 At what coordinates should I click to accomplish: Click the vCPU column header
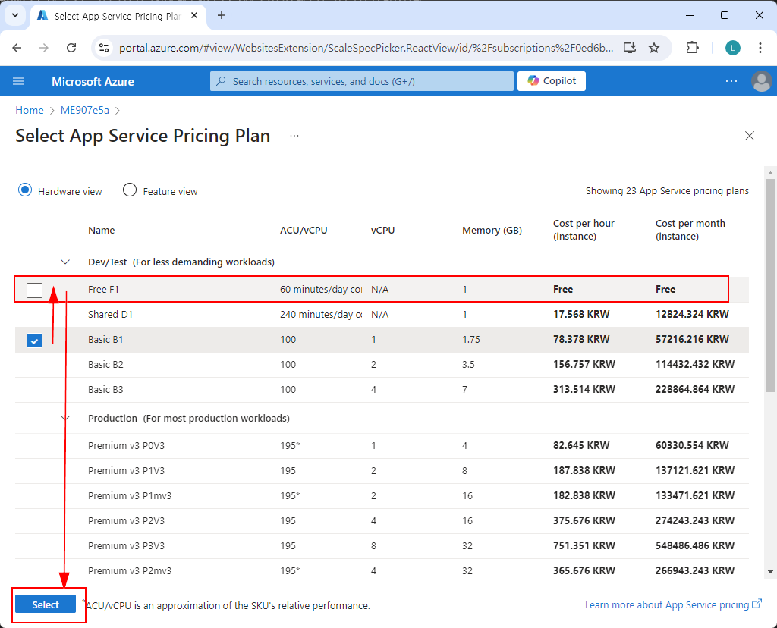(383, 231)
